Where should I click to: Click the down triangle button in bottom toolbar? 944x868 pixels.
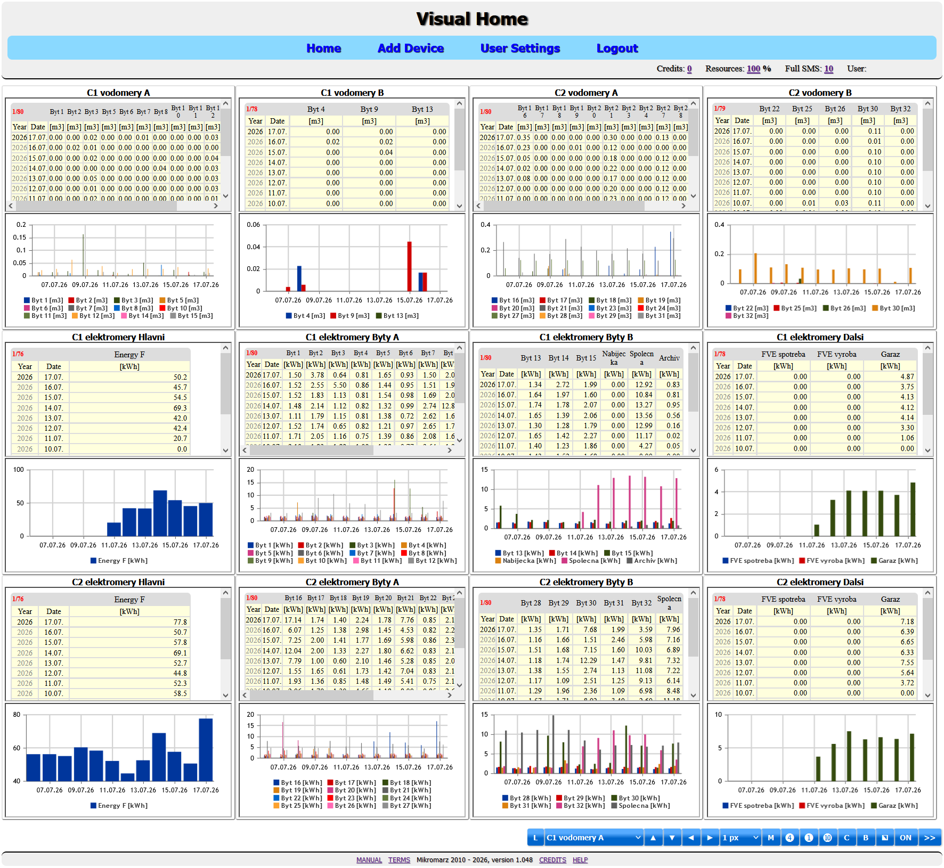[672, 838]
